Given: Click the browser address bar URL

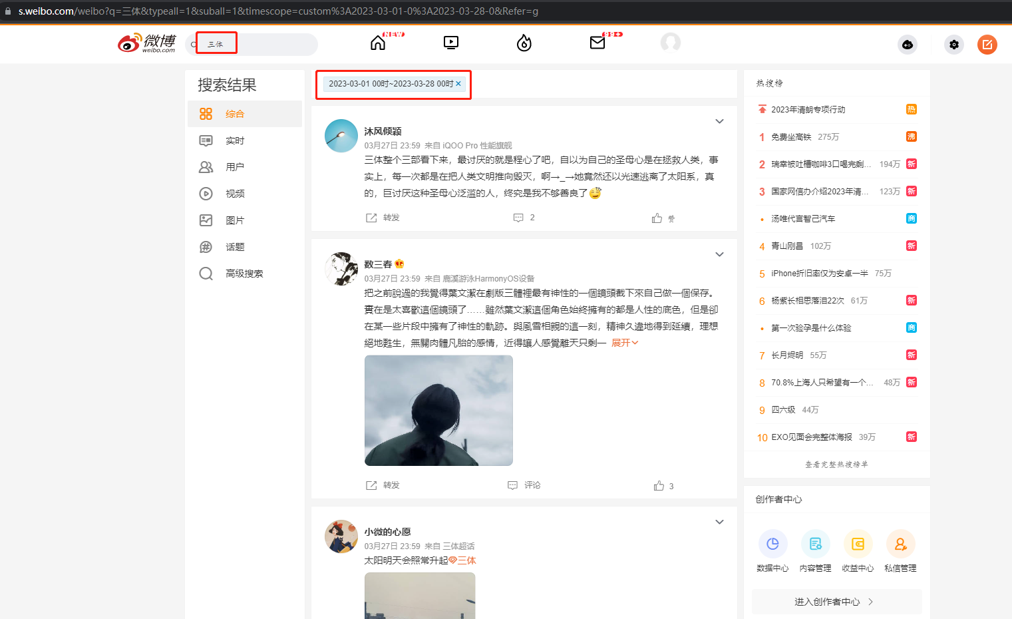Looking at the screenshot, I should pos(278,11).
